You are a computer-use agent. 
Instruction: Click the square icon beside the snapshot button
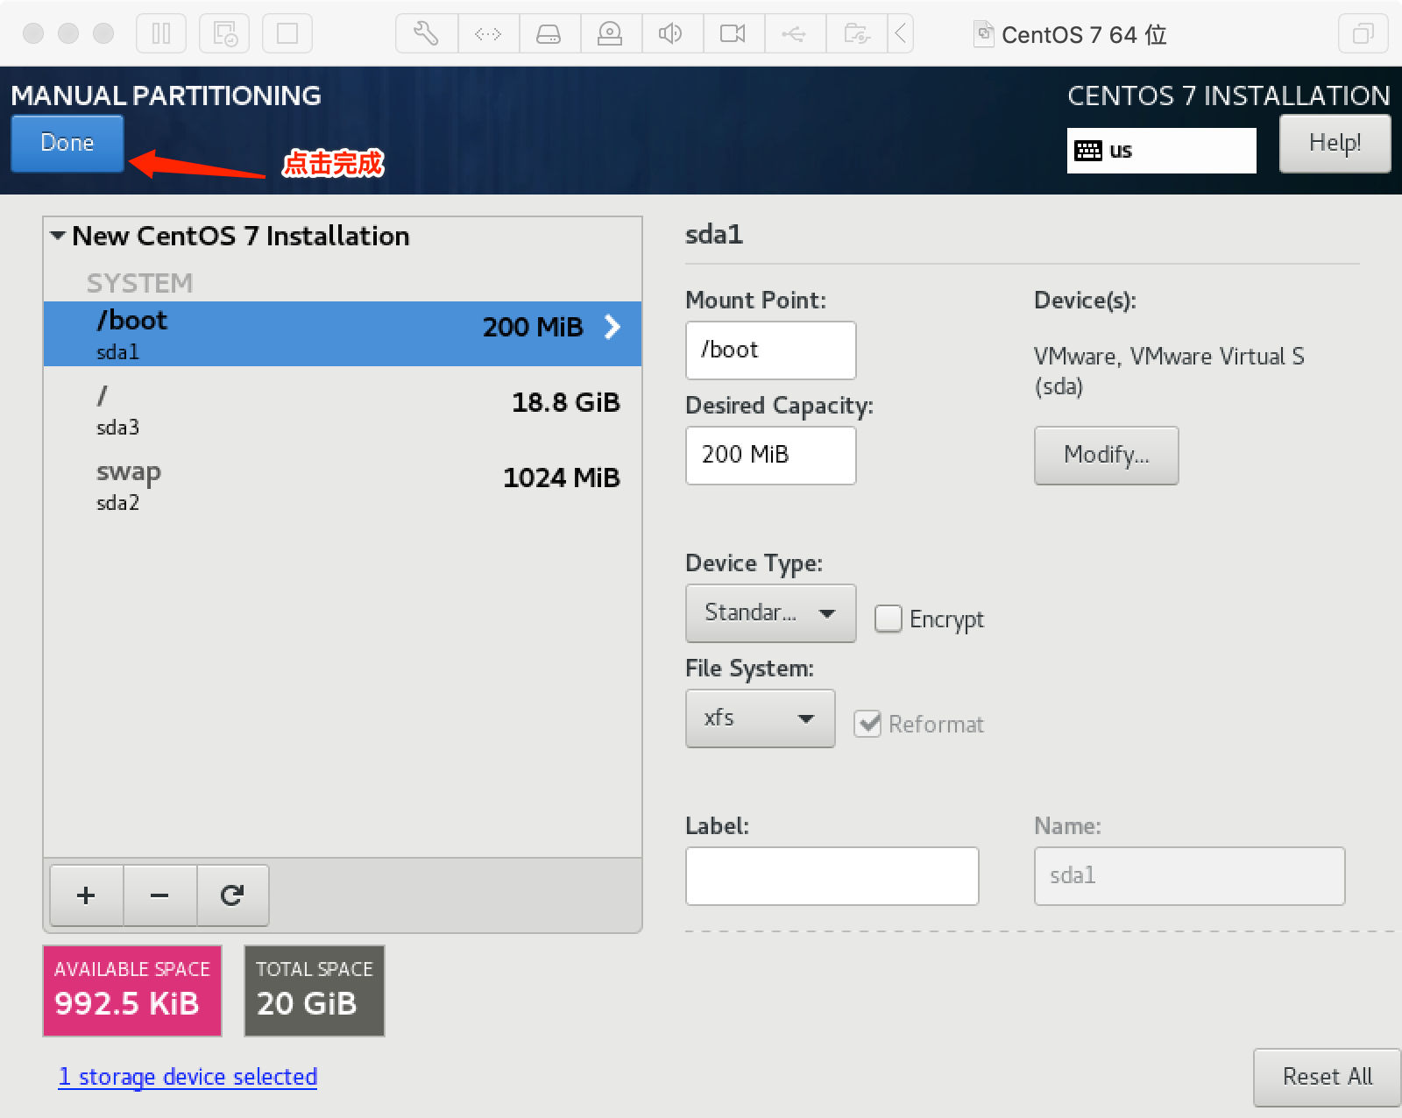click(x=287, y=34)
